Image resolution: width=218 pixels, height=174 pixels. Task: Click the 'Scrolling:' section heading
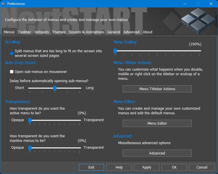click(13, 42)
